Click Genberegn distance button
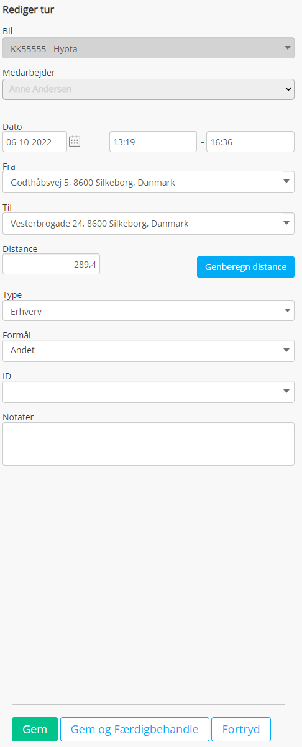This screenshot has height=747, width=302. pos(245,267)
